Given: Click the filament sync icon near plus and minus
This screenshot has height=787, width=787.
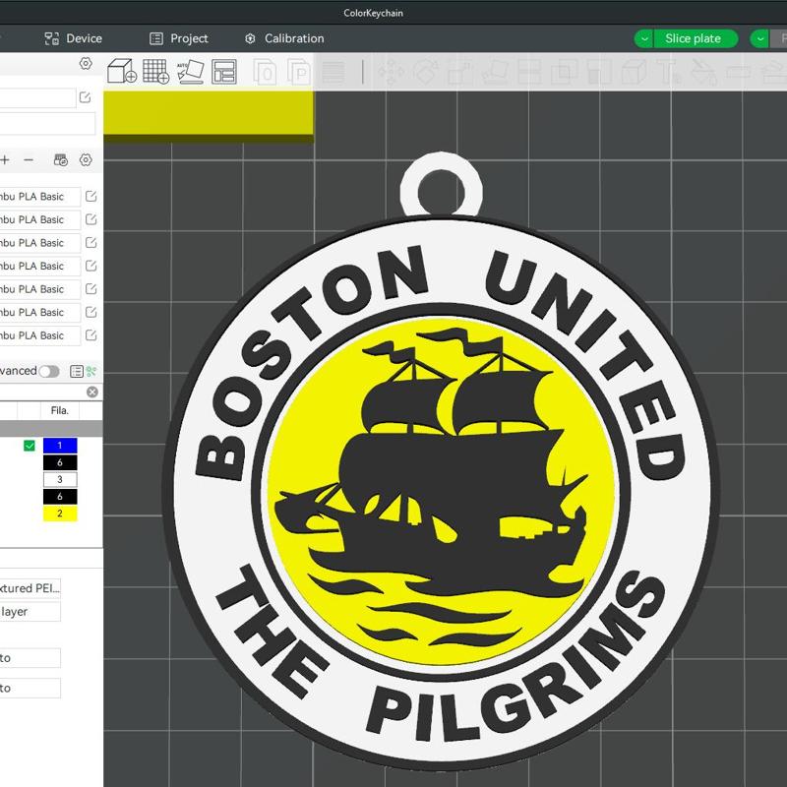Looking at the screenshot, I should 60,160.
